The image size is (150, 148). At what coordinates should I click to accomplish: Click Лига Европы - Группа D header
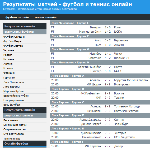[68, 115]
